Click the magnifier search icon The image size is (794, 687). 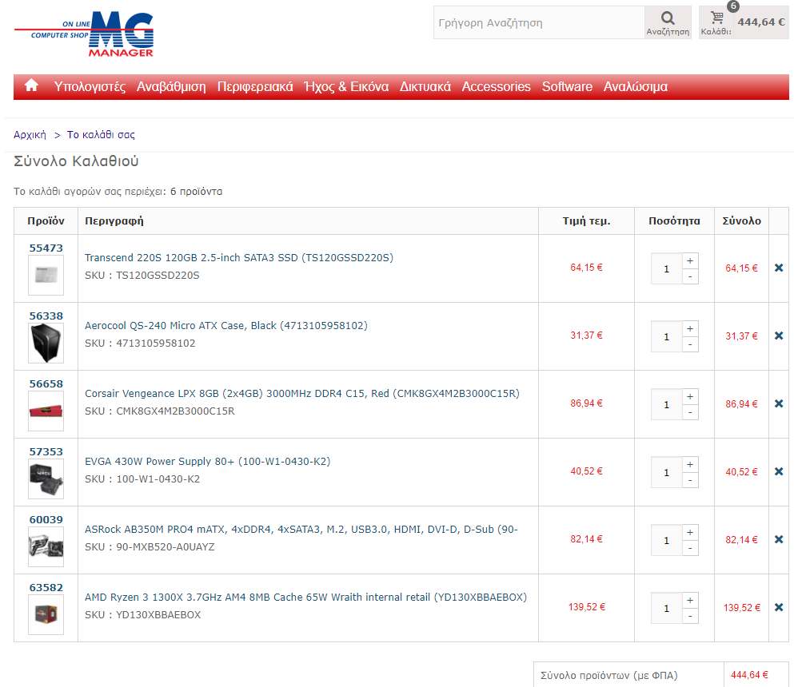coord(668,18)
